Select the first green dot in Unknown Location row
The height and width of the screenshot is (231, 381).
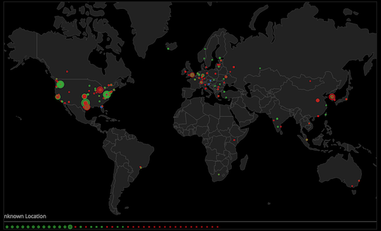(7, 227)
